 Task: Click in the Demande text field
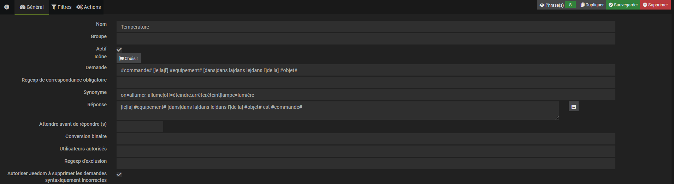point(366,70)
